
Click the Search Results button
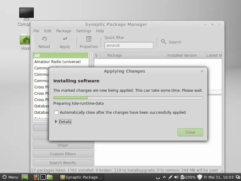click(63, 163)
